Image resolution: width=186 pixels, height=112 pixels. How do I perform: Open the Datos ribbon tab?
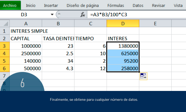pos(138,5)
